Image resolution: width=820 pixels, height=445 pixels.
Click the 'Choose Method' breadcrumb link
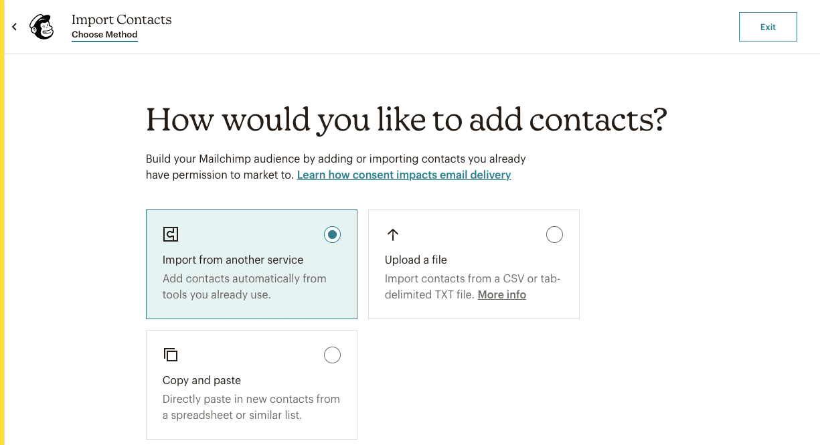tap(104, 35)
